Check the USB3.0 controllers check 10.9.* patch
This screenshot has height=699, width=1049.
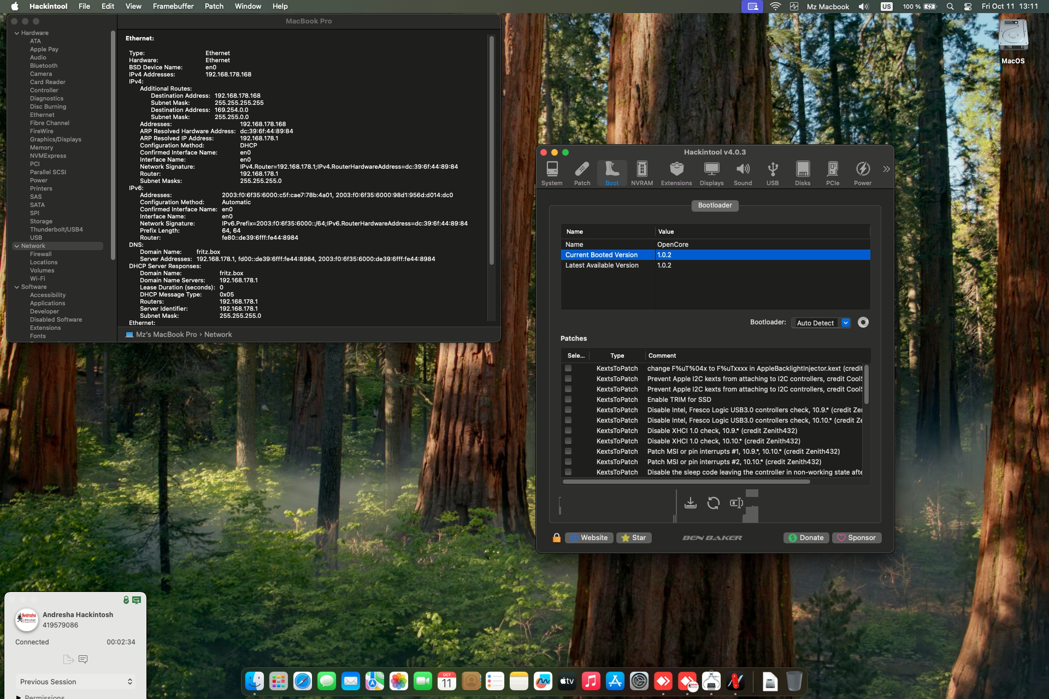(x=568, y=410)
